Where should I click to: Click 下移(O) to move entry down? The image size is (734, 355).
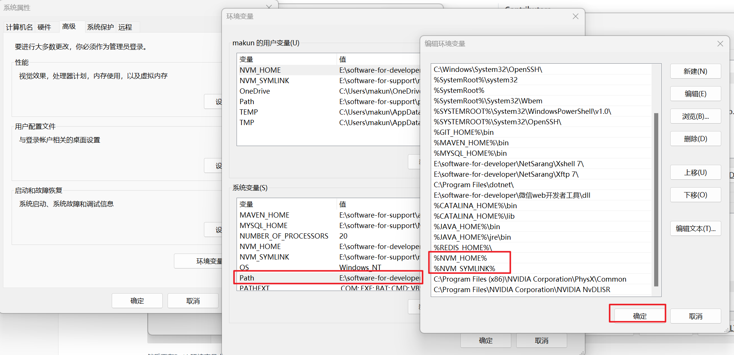(695, 195)
